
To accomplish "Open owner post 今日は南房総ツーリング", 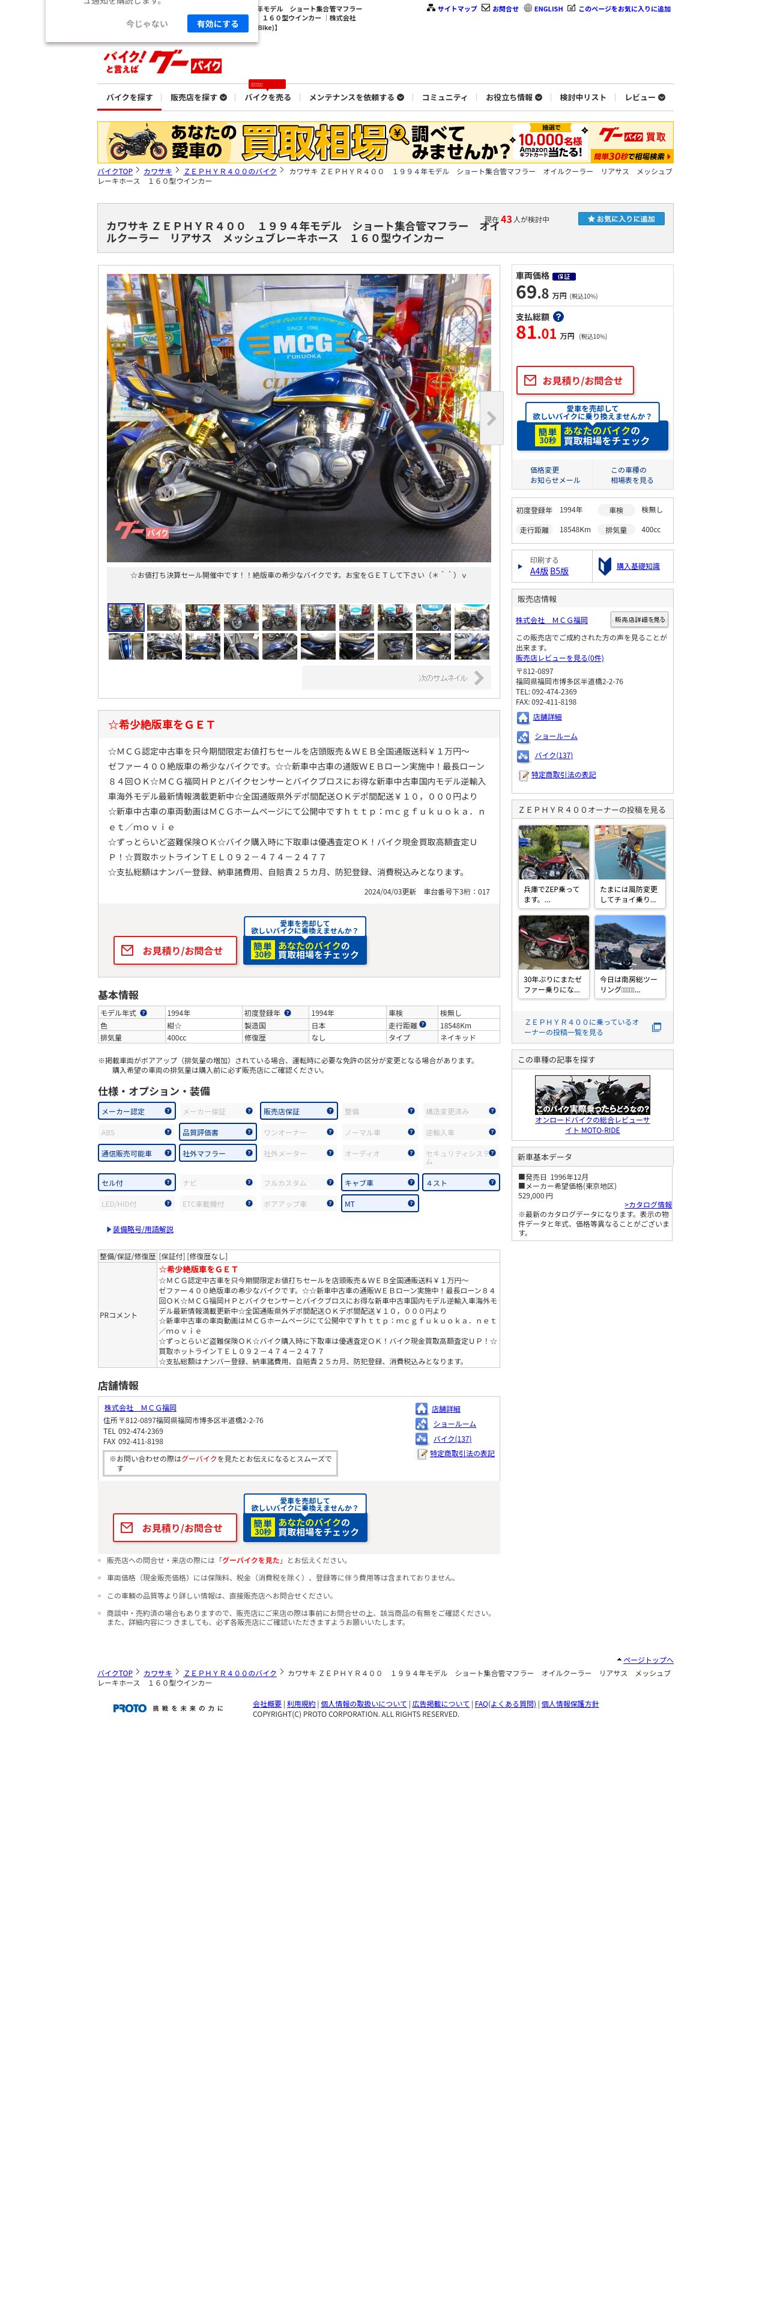I will coord(630,956).
